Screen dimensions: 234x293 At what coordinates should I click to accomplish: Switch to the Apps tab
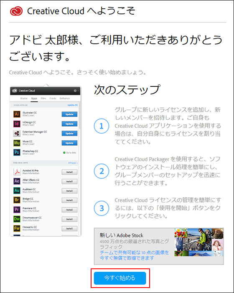tap(34, 98)
